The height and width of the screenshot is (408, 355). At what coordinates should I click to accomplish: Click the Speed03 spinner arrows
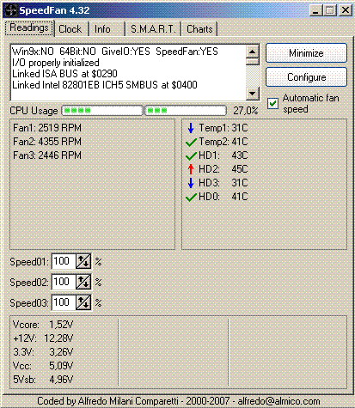pos(83,302)
